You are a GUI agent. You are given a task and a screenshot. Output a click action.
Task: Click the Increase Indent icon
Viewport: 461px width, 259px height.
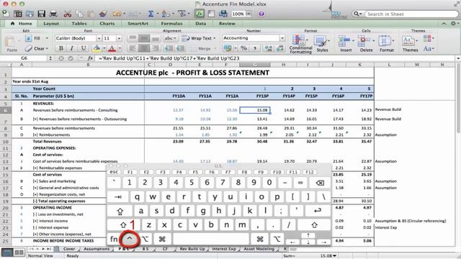(180, 48)
